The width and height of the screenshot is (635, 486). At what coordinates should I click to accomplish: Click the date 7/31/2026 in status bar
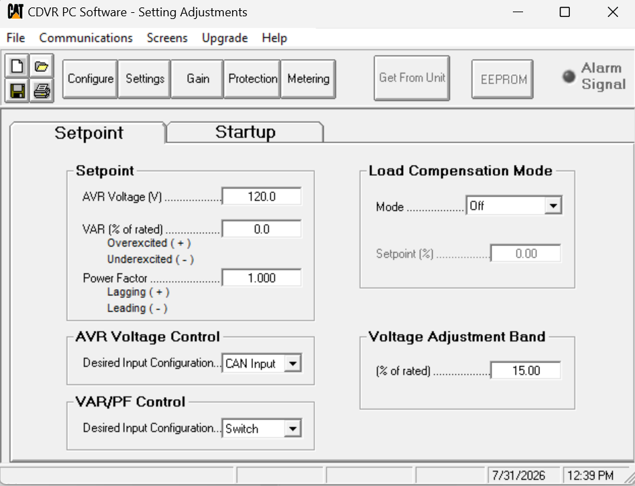tap(518, 475)
